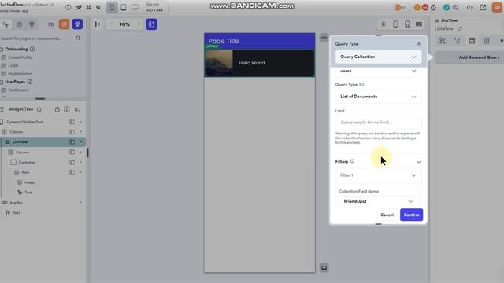This screenshot has width=504, height=283.
Task: Click add-child icon on ListView row
Action: (72, 141)
